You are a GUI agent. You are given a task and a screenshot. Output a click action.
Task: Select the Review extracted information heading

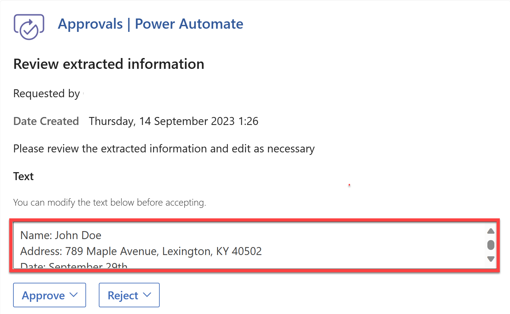[x=109, y=64]
